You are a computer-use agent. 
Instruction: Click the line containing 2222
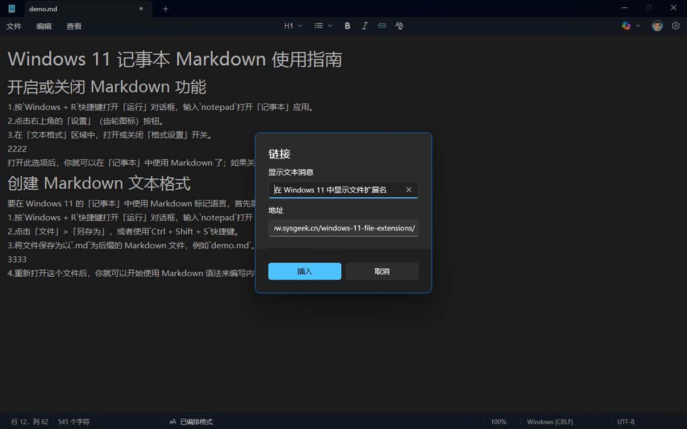(x=17, y=149)
